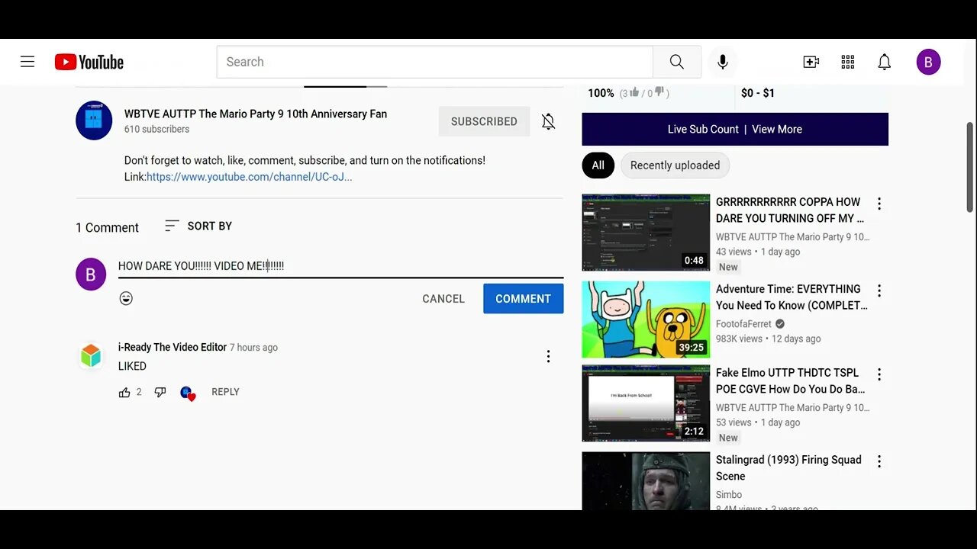Focus the Search input field
Viewport: 977px width, 549px height.
click(x=435, y=62)
